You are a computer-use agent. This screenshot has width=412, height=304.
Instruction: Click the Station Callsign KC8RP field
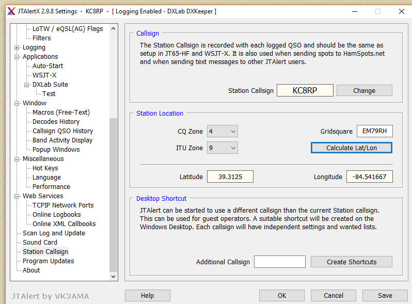[305, 90]
